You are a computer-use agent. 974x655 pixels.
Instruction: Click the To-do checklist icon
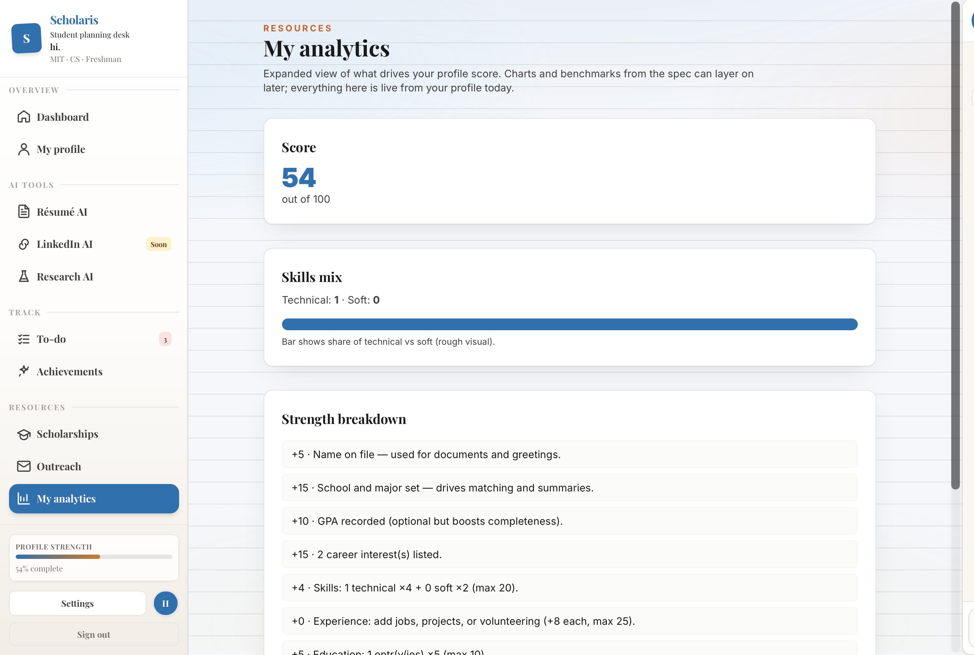tap(24, 339)
